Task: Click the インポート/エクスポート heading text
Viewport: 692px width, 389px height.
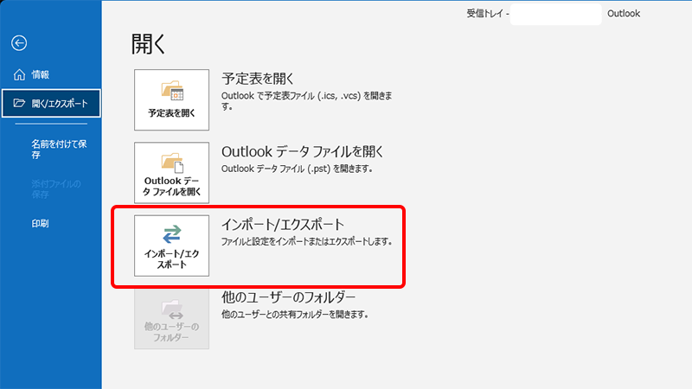Action: pyautogui.click(x=288, y=225)
